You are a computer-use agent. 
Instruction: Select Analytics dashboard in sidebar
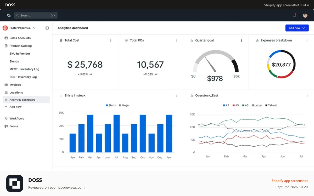[26, 100]
